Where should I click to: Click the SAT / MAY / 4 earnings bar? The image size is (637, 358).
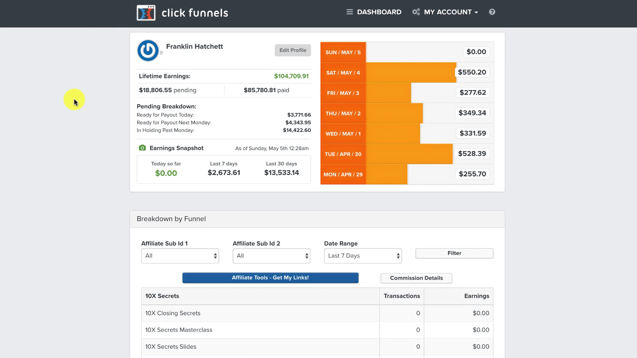point(411,73)
